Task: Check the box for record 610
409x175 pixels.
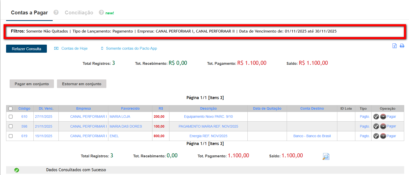Action: pyautogui.click(x=11, y=116)
